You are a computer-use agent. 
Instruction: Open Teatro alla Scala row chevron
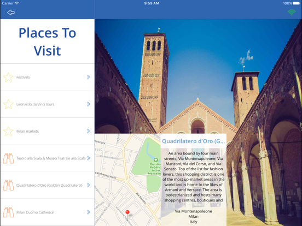pyautogui.click(x=89, y=158)
